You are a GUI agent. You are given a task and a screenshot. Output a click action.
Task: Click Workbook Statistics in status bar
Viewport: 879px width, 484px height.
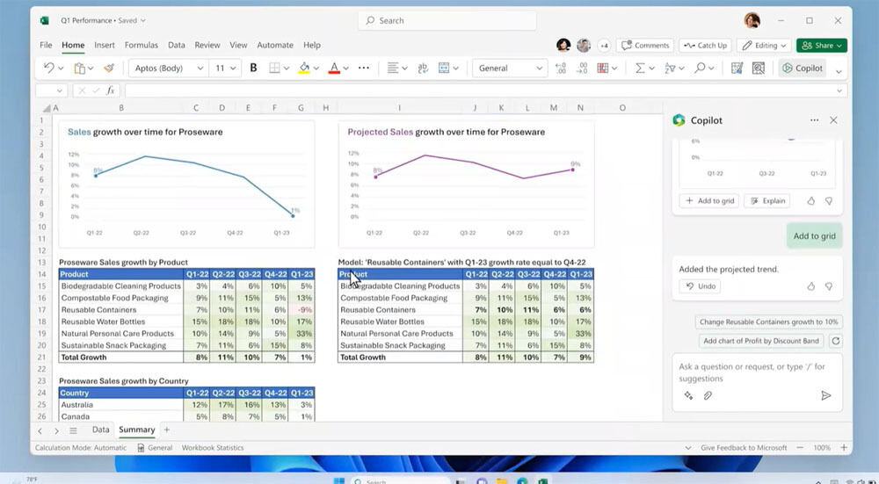pos(213,448)
